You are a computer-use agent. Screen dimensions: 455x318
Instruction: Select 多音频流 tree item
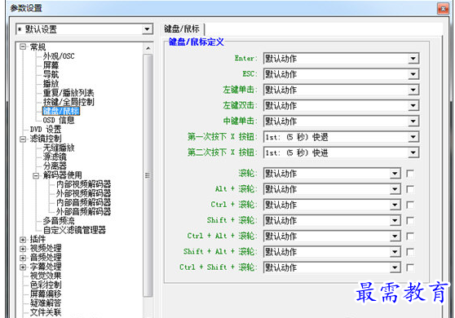tap(59, 221)
